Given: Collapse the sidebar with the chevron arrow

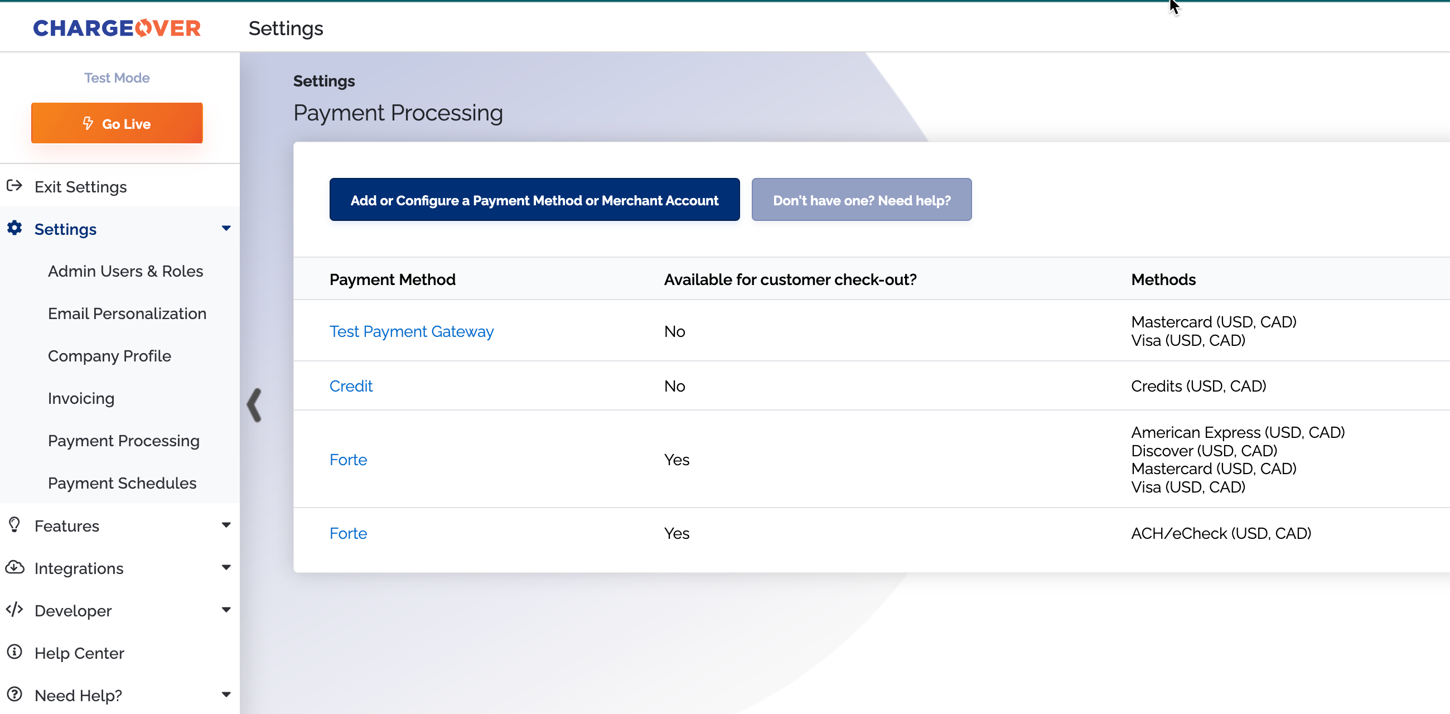Looking at the screenshot, I should pyautogui.click(x=254, y=405).
